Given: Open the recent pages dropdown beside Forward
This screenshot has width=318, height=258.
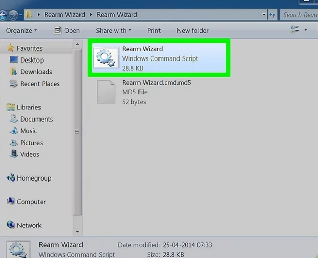Looking at the screenshot, I should tap(21, 15).
